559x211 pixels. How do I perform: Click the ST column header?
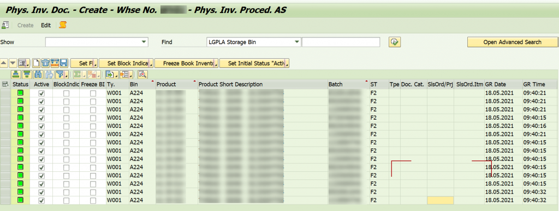coord(379,84)
